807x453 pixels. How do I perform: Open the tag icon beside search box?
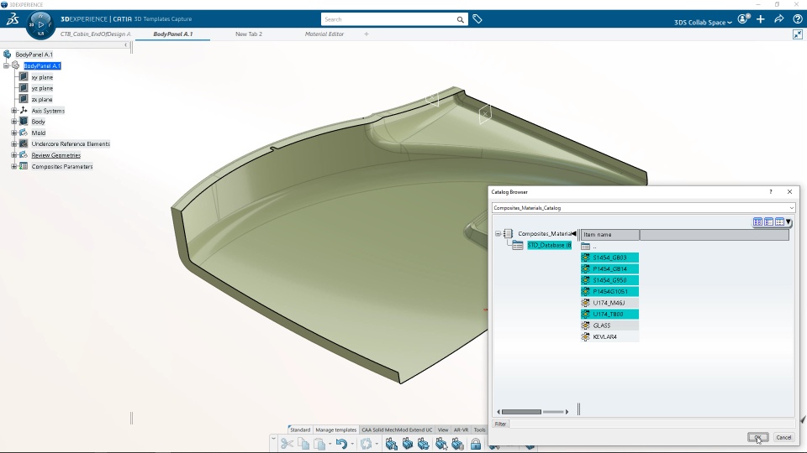pos(477,19)
